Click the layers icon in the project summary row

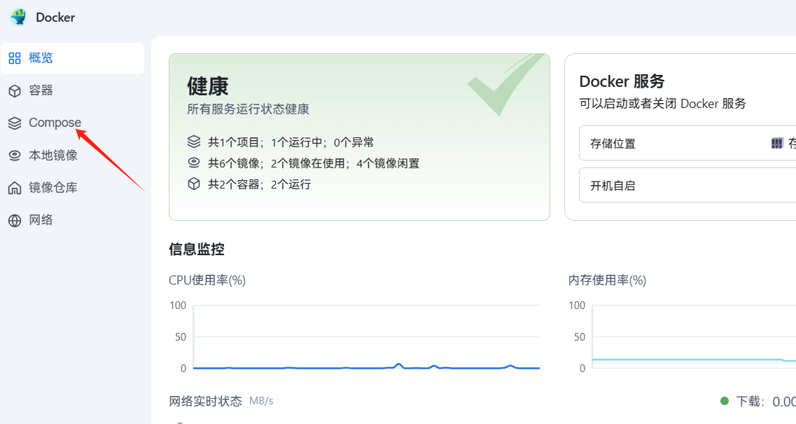194,142
